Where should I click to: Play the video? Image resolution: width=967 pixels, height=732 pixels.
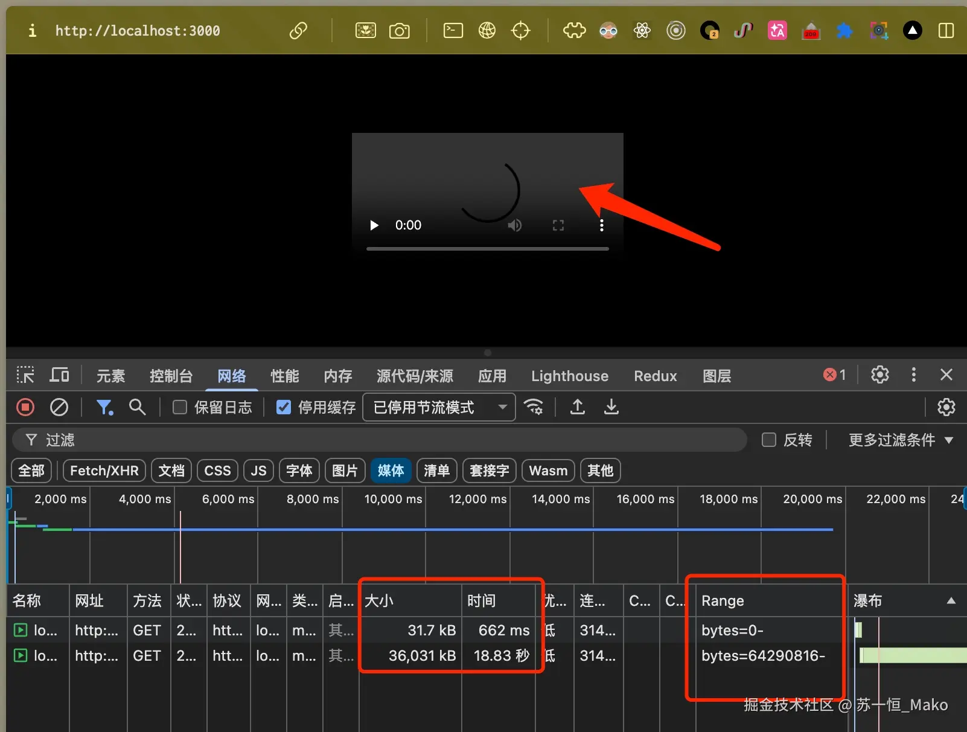[374, 225]
